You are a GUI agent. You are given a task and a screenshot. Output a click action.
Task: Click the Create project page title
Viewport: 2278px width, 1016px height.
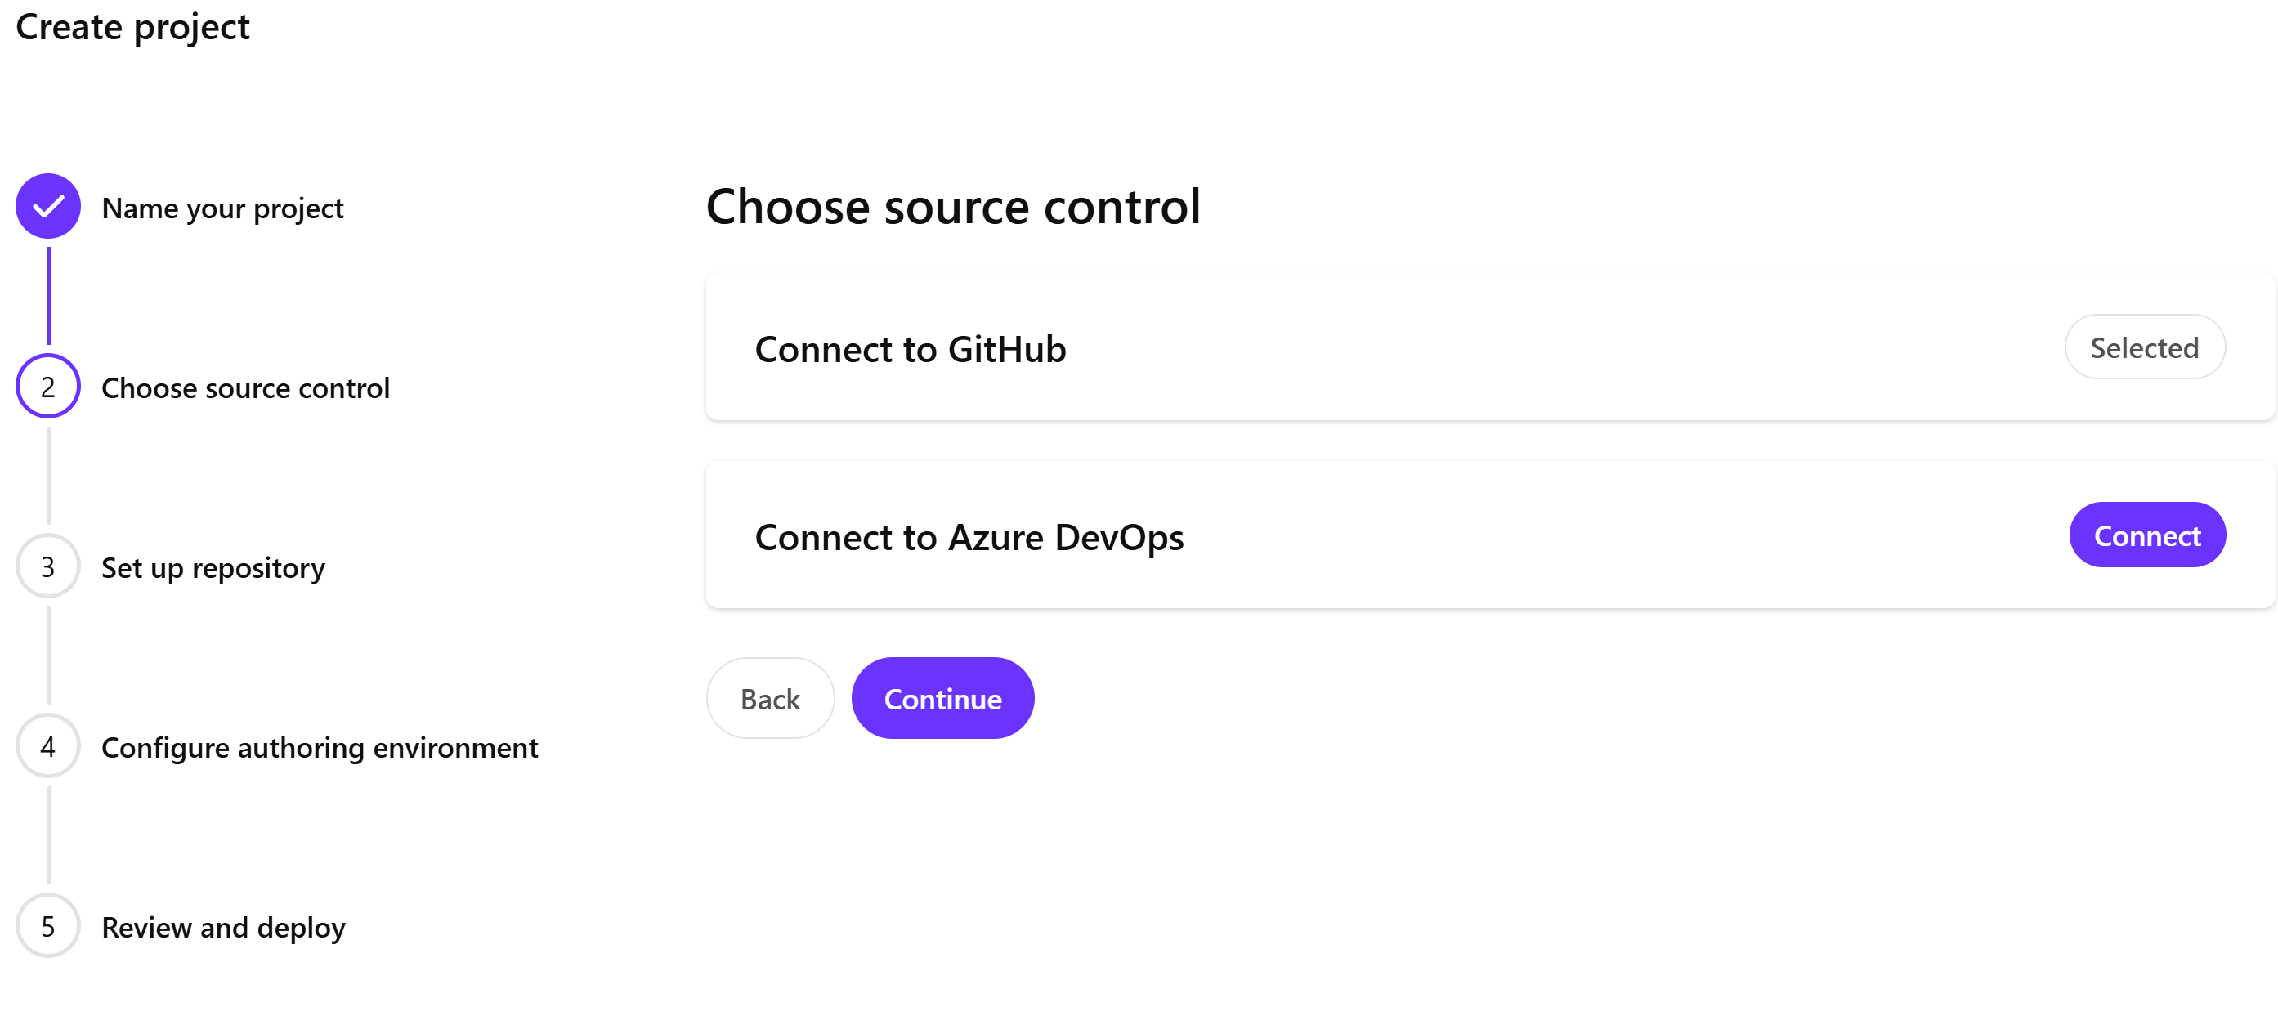(132, 26)
